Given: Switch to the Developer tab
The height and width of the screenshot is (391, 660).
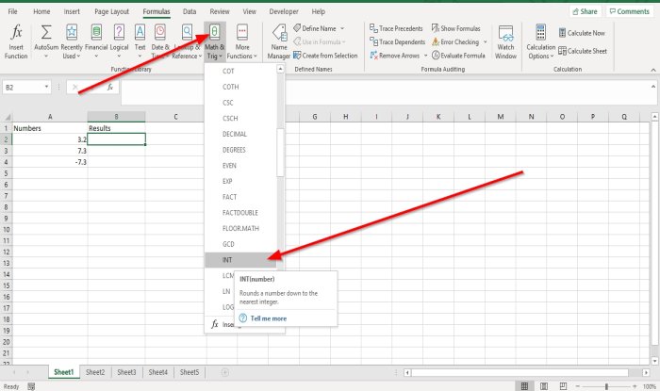Looking at the screenshot, I should 284,11.
